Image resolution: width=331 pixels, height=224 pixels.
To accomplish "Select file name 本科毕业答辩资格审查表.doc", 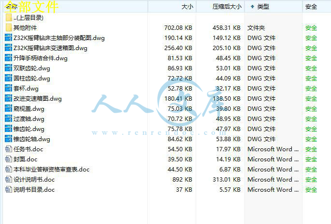I will [x=52, y=169].
